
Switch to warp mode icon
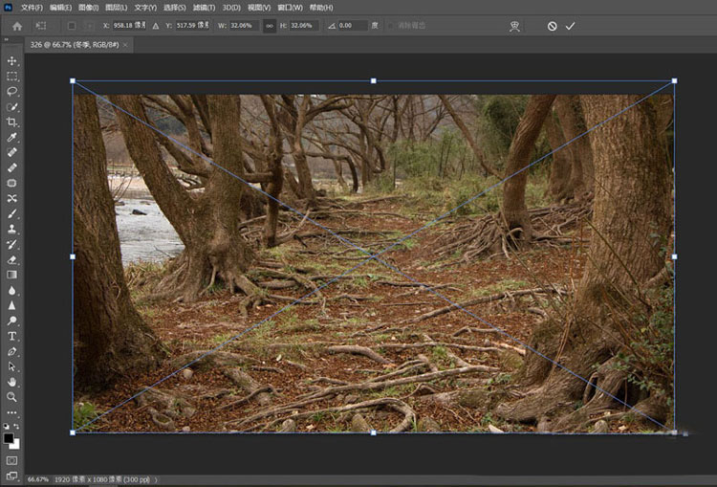pyautogui.click(x=514, y=26)
